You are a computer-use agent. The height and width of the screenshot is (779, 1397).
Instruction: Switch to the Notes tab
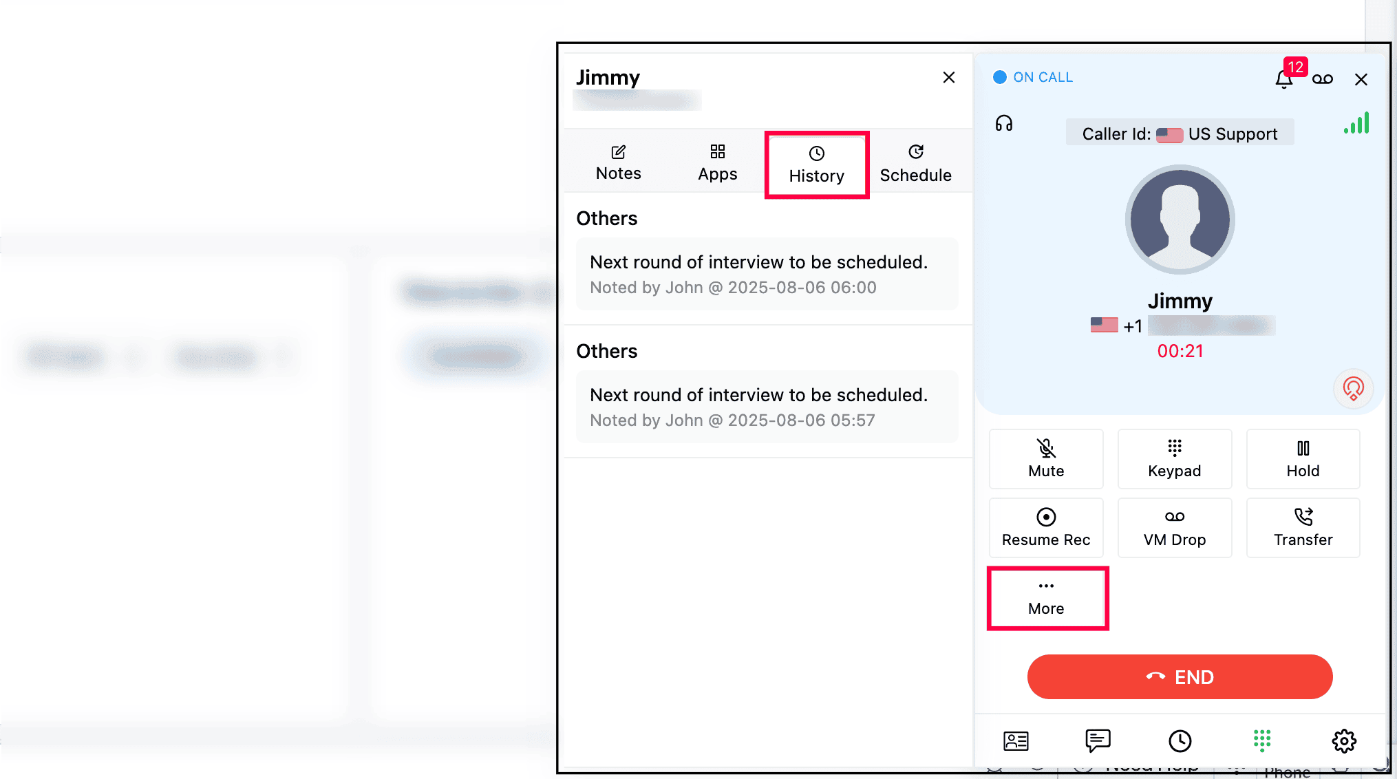pyautogui.click(x=618, y=163)
